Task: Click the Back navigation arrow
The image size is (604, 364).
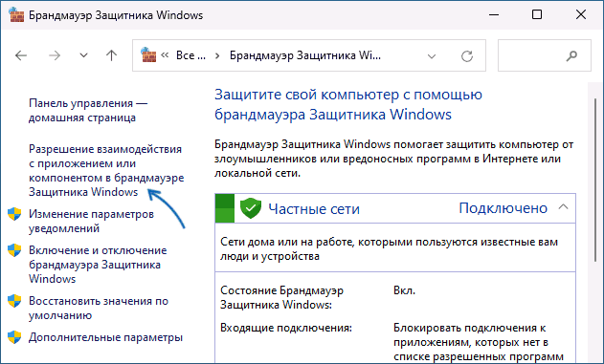Action: [x=21, y=55]
